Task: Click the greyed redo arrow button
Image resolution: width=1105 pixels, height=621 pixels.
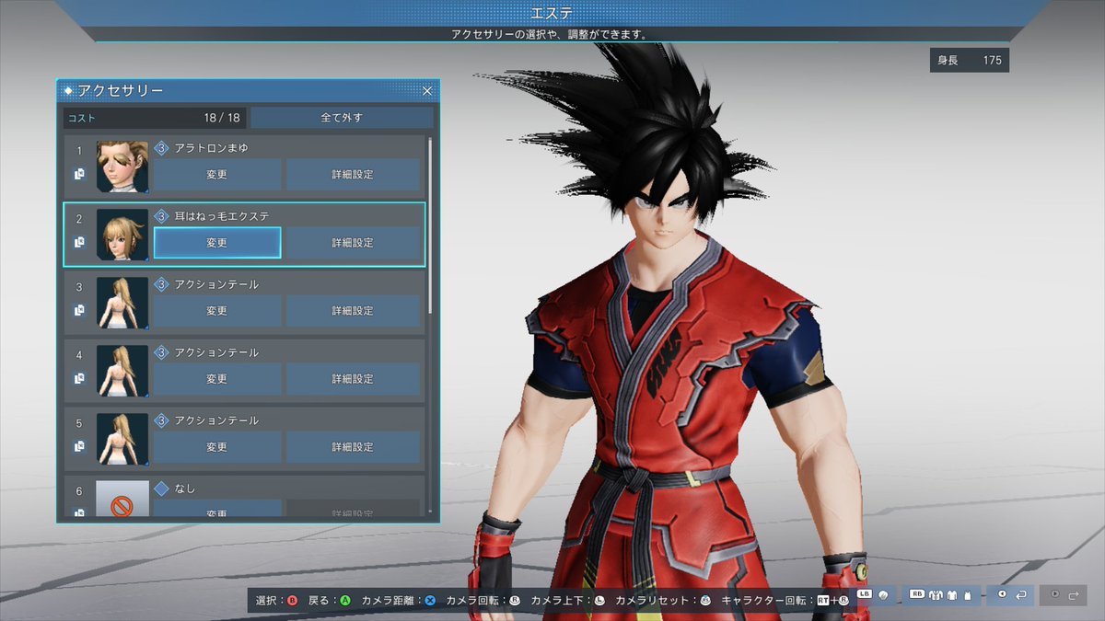Action: [1064, 595]
